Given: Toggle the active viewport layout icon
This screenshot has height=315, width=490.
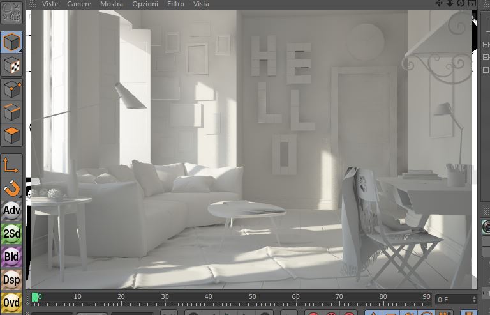Looking at the screenshot, I should (472, 3).
